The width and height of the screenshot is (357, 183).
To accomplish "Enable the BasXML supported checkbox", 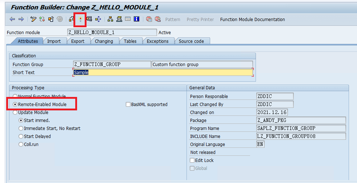I will click(x=128, y=105).
